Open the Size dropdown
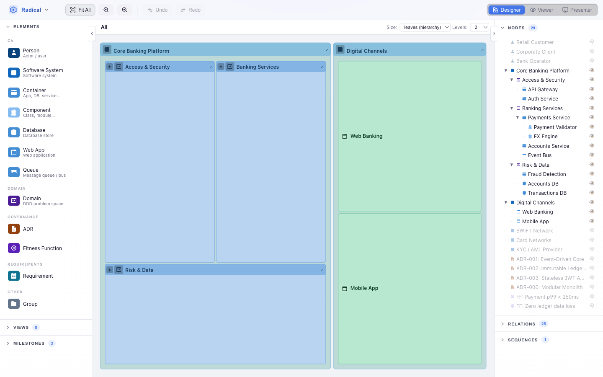 [x=425, y=27]
